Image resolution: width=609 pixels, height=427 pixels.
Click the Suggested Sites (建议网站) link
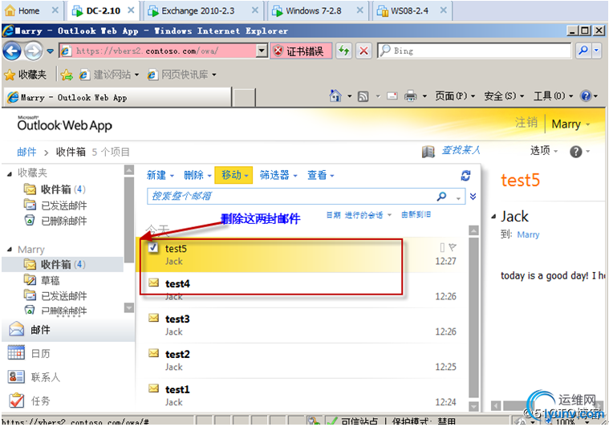[109, 75]
